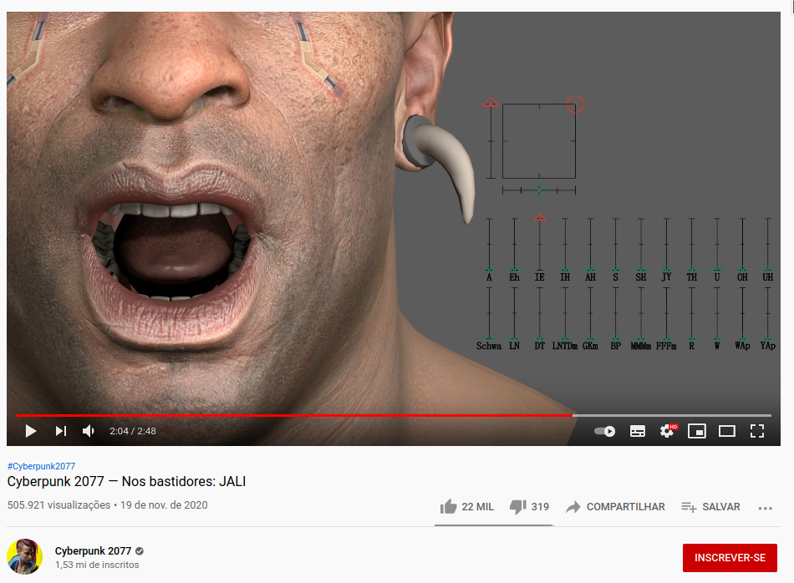The width and height of the screenshot is (794, 583).
Task: Toggle the autoplay switch
Action: pos(604,431)
